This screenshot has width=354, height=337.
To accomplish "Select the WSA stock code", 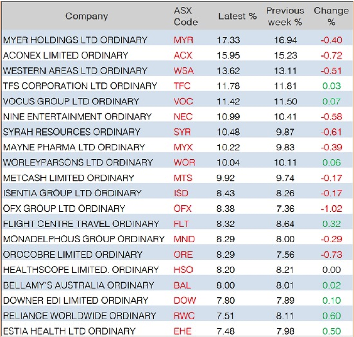I will (x=184, y=71).
